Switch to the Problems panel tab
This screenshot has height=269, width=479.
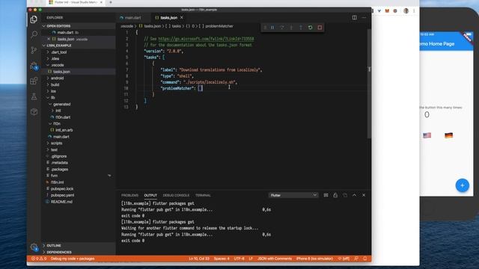click(x=129, y=195)
